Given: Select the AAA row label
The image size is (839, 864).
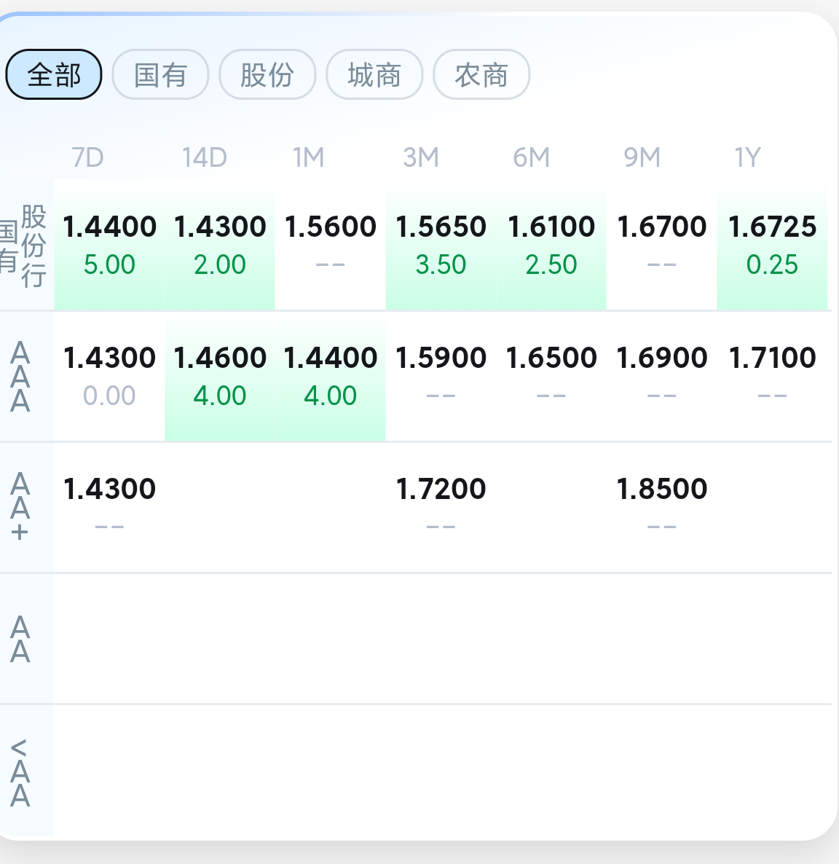Looking at the screenshot, I should click(20, 377).
